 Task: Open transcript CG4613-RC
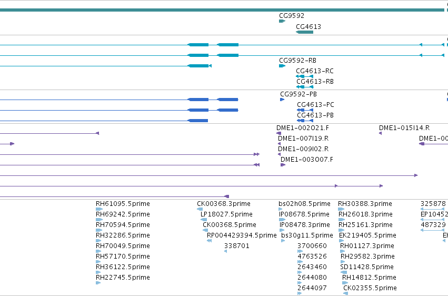pyautogui.click(x=315, y=71)
